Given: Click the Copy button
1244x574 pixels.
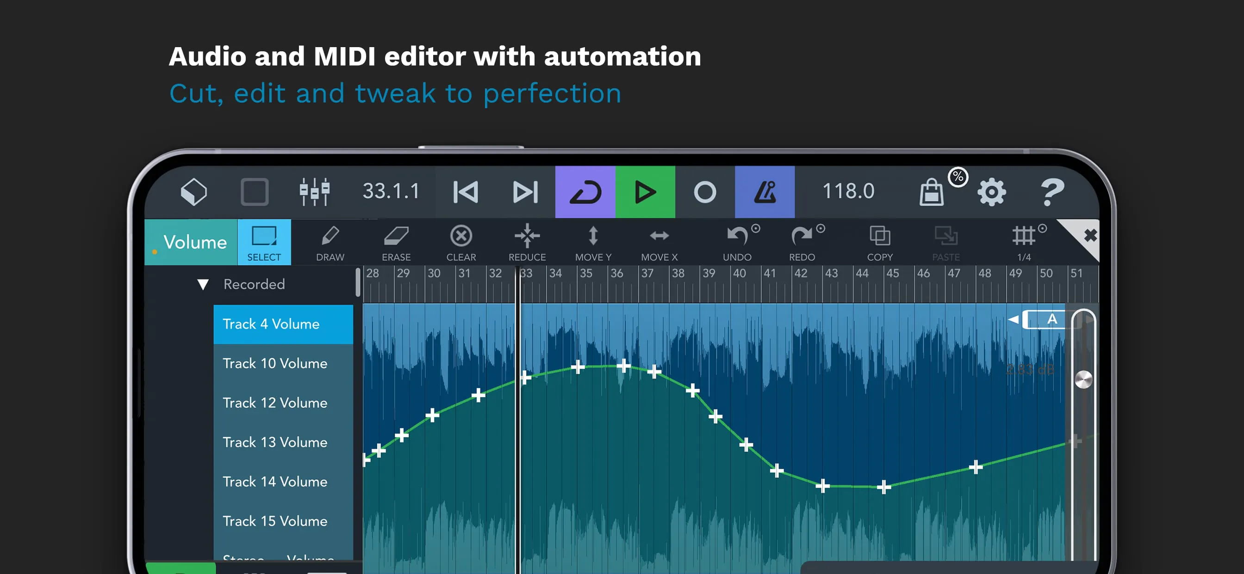Looking at the screenshot, I should 879,242.
